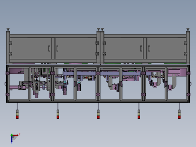Select the leveling foot at the far-right corner post
This screenshot has width=196, height=147.
click(188, 30)
